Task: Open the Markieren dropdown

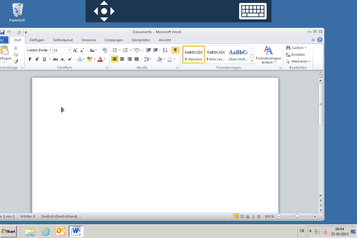Action: click(x=299, y=61)
